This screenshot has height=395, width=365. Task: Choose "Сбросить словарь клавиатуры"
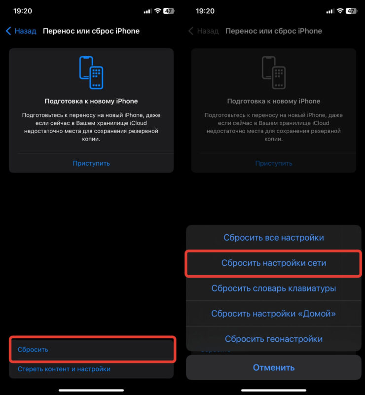[x=274, y=288]
